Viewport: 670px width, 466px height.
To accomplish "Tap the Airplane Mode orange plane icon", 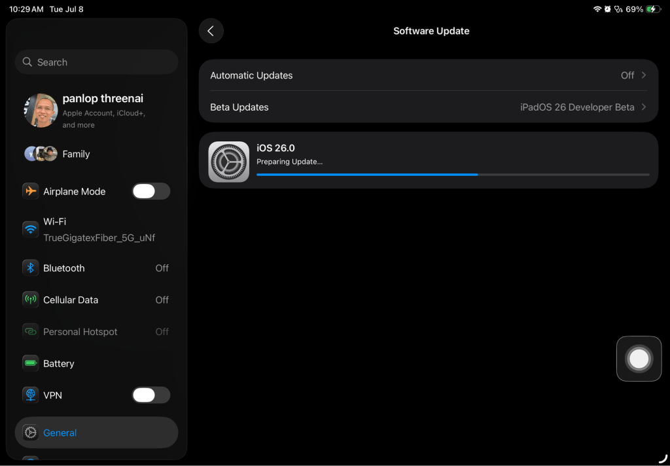I will pos(30,191).
